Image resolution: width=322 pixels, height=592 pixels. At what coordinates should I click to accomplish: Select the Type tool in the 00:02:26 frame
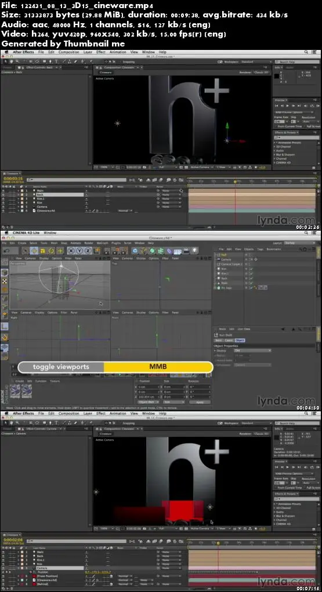pos(56,62)
